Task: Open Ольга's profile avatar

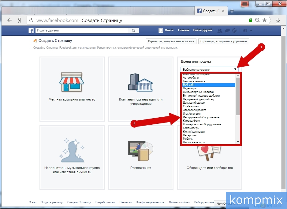Action: pos(161,30)
